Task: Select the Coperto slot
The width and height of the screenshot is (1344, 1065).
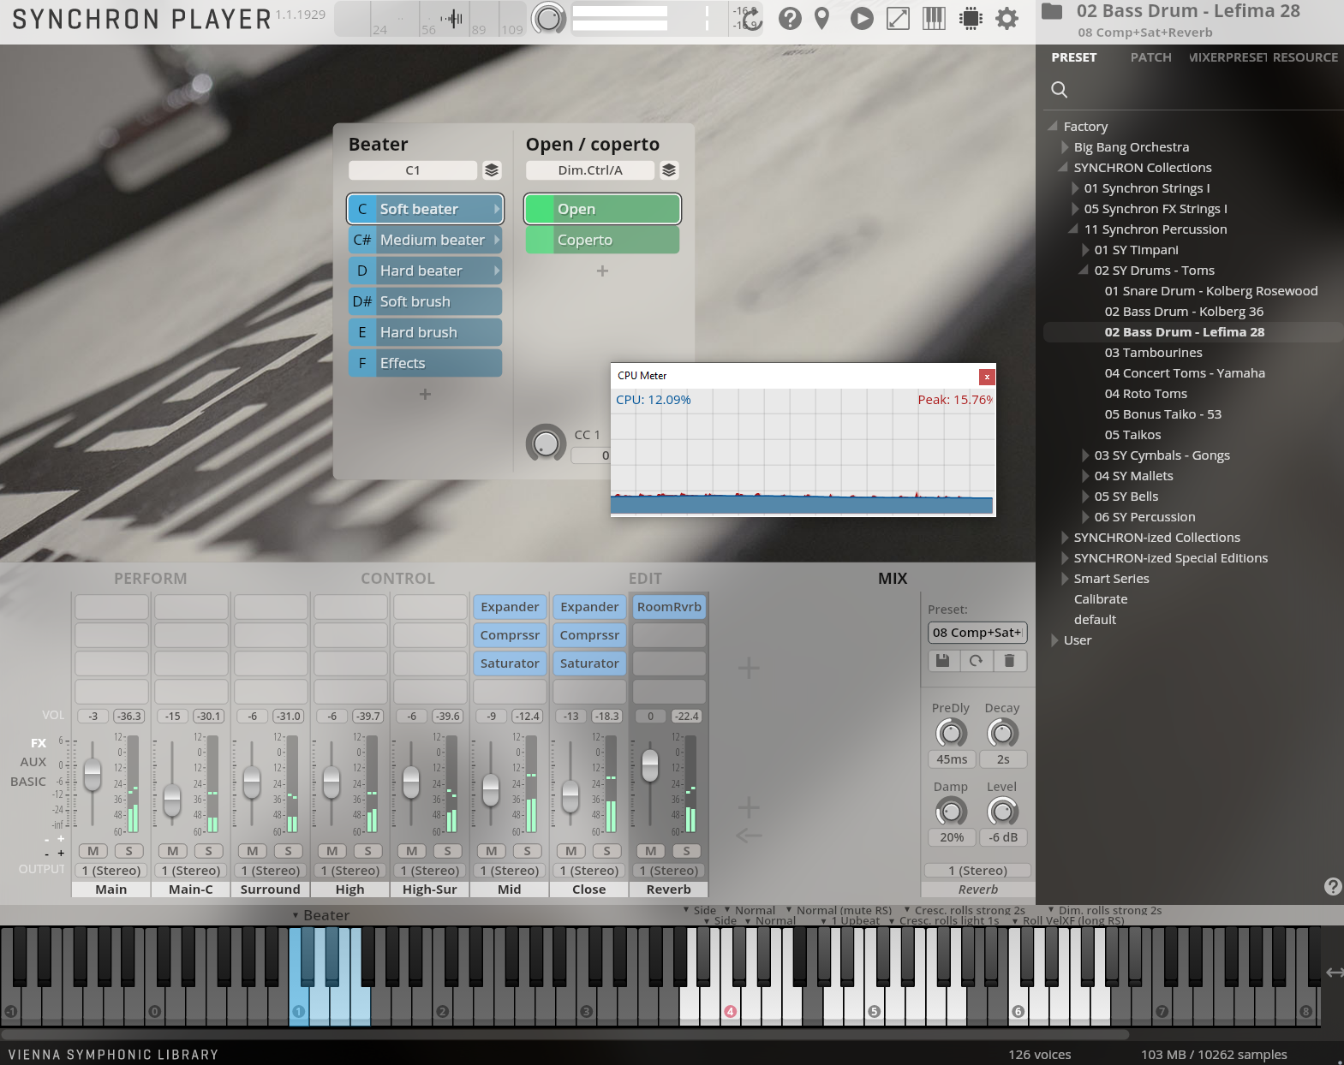Action: pyautogui.click(x=602, y=240)
